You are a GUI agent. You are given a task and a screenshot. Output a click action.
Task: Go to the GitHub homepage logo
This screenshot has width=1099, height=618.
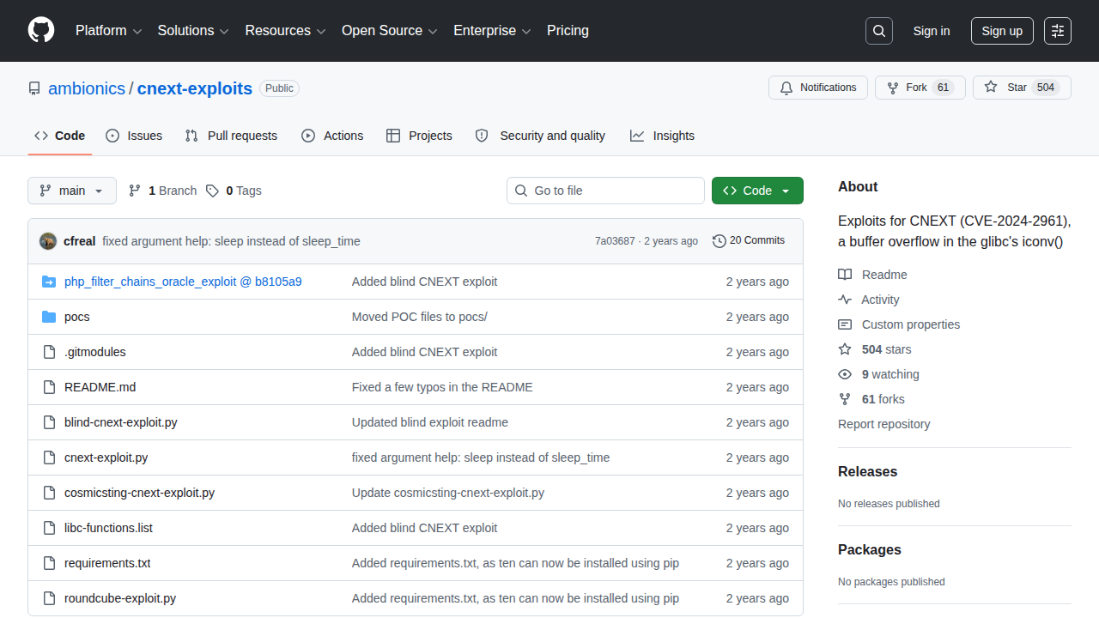point(41,31)
